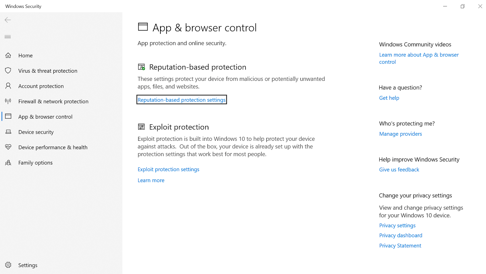
Task: Open the Privacy dashboard link
Action: (x=400, y=235)
